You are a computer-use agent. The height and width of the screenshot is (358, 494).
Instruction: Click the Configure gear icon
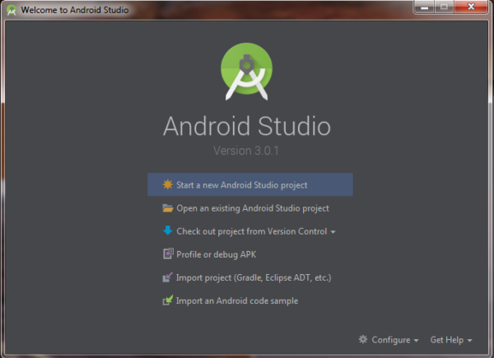(x=363, y=339)
